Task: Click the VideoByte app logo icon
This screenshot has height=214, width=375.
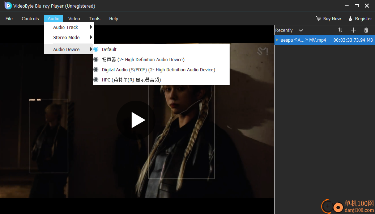Action: pos(8,5)
